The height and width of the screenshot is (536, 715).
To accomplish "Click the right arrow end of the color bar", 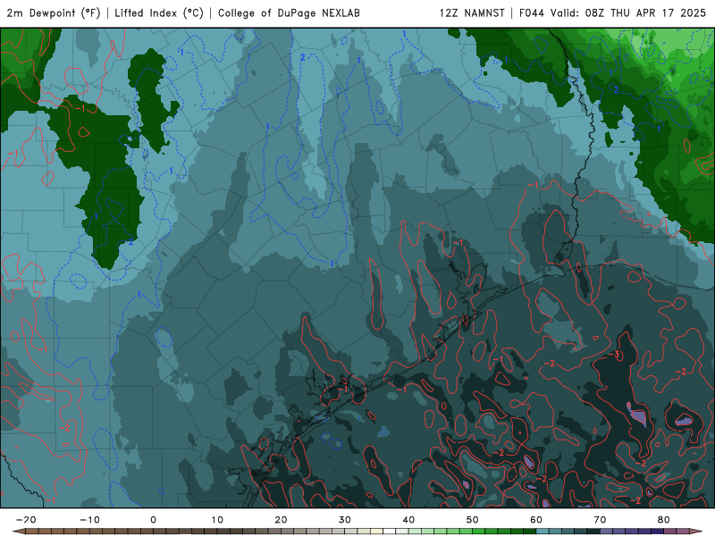I will coord(697,532).
